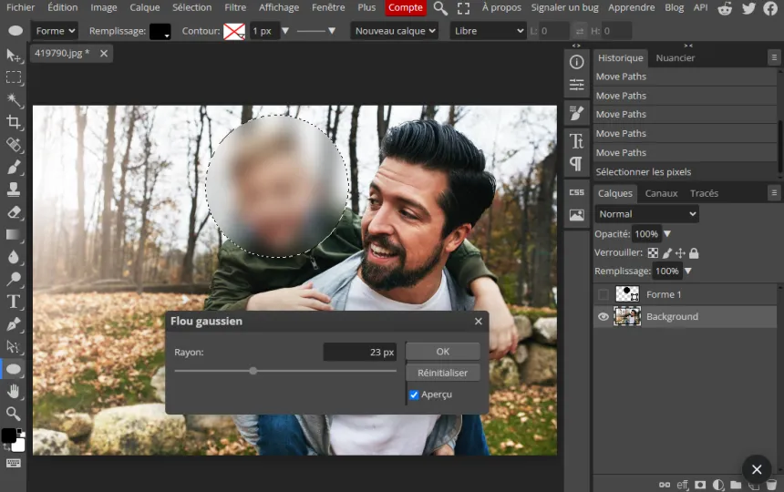
Task: Swap the L and H dimensions
Action: pyautogui.click(x=580, y=31)
